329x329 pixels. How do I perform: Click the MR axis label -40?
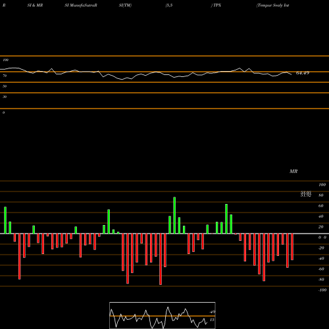point(321,259)
